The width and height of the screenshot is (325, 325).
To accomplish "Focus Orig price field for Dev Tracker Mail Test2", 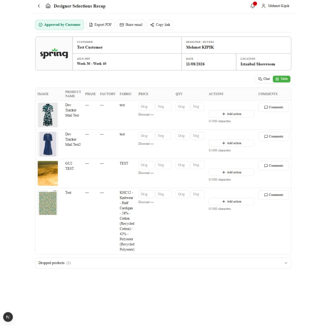I will click(146, 136).
